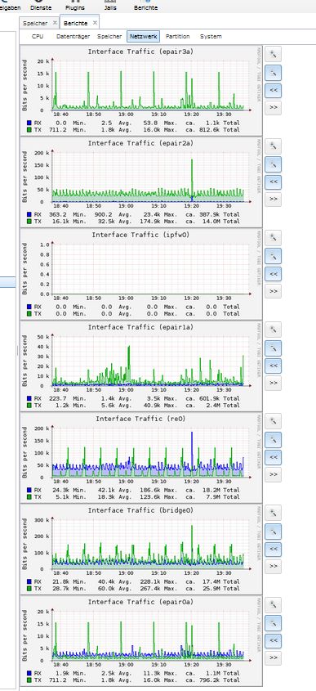Close the Speicher tab

(x=55, y=22)
